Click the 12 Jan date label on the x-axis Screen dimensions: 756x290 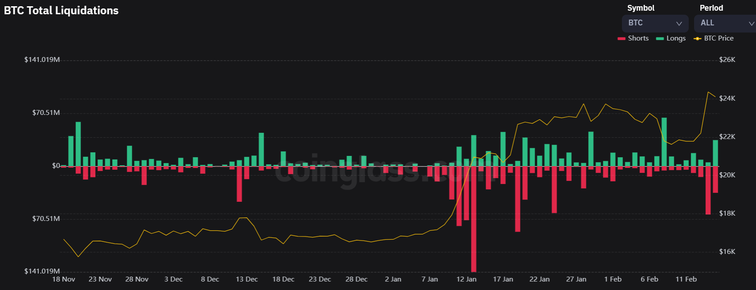click(466, 279)
